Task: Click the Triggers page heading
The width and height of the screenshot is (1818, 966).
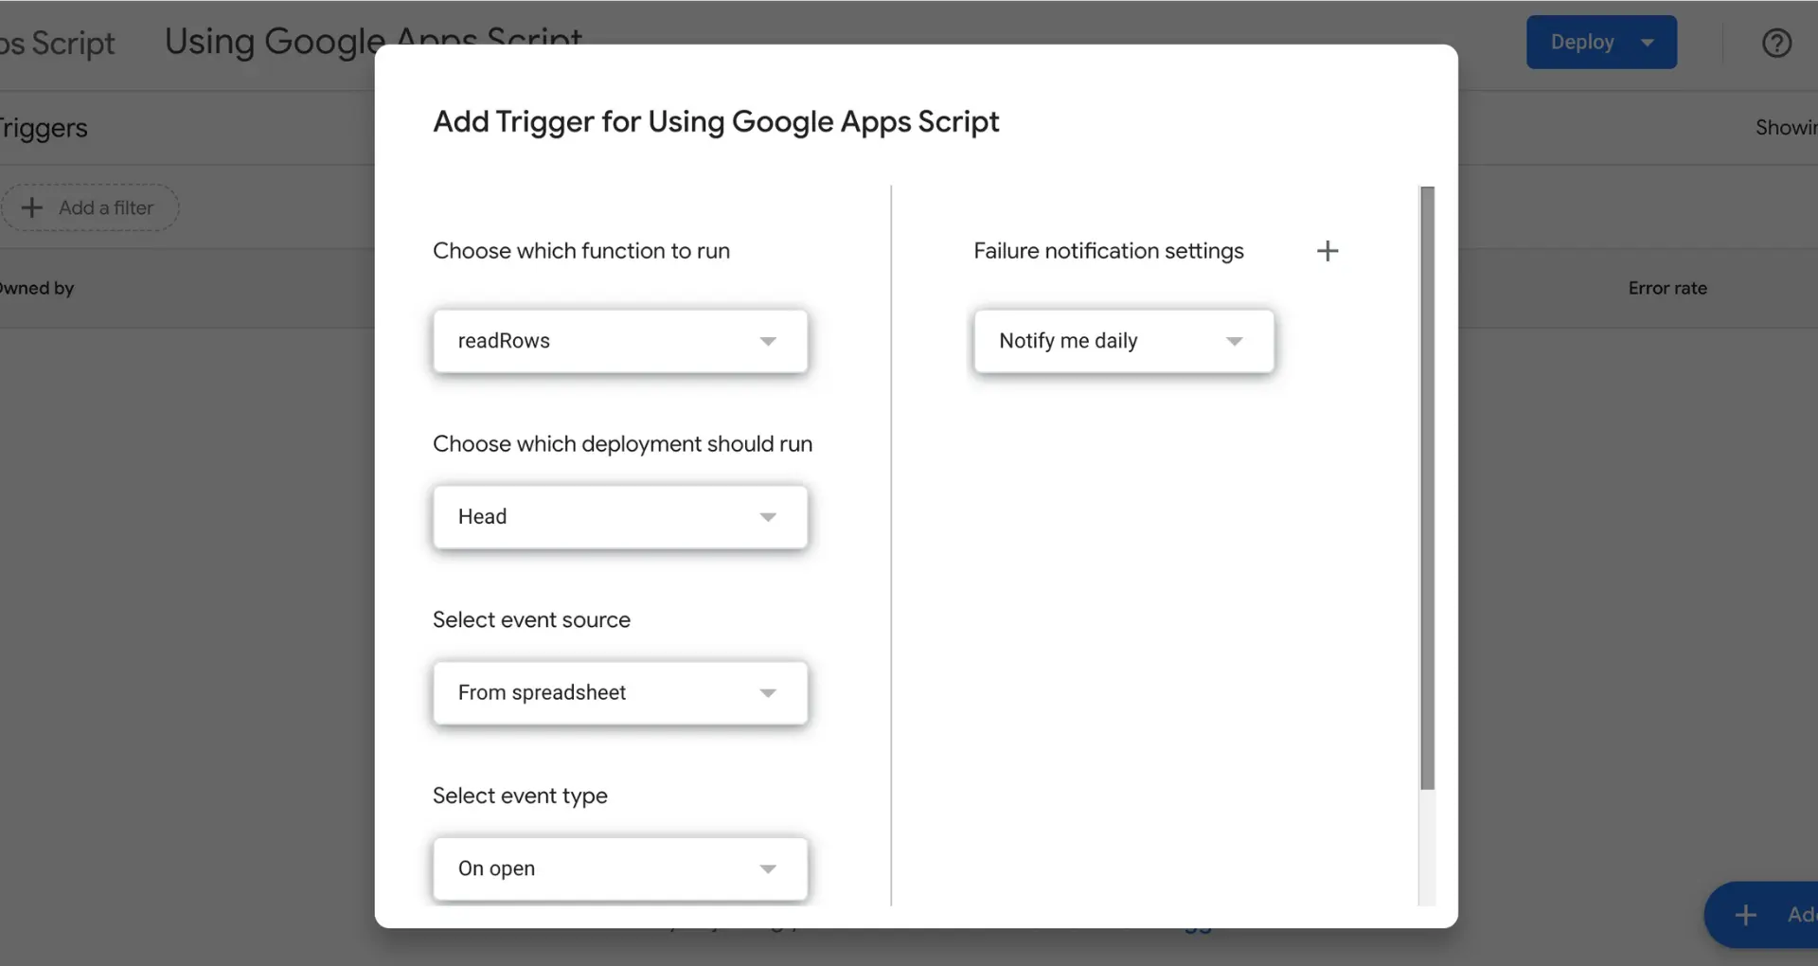Action: [x=43, y=128]
